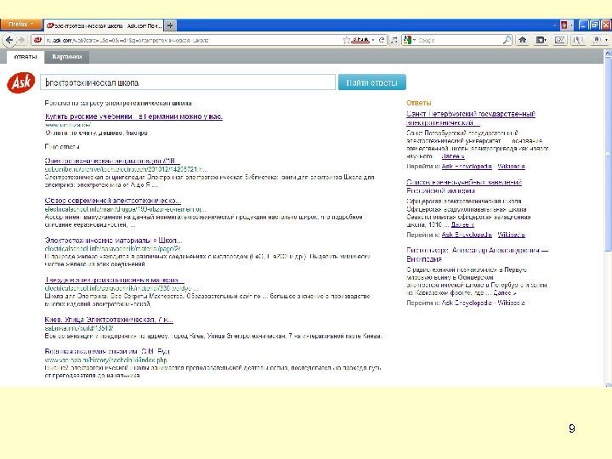Restore down the Firefox window
The width and height of the screenshot is (612, 459).
point(595,25)
